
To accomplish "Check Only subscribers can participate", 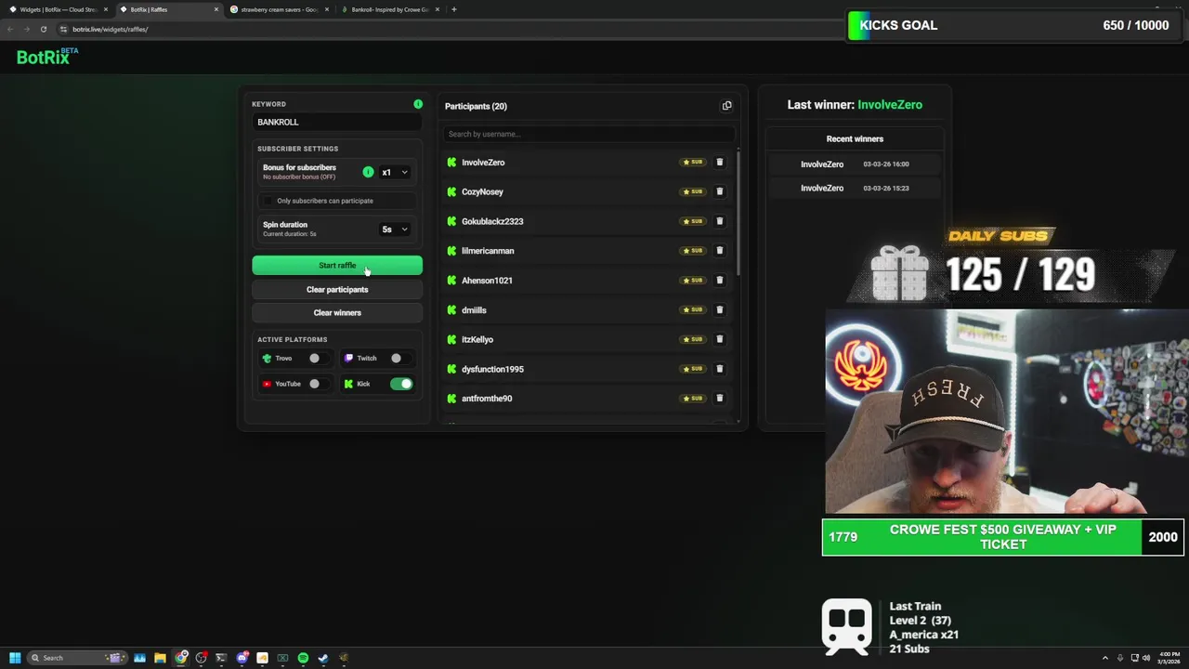I will pyautogui.click(x=268, y=201).
